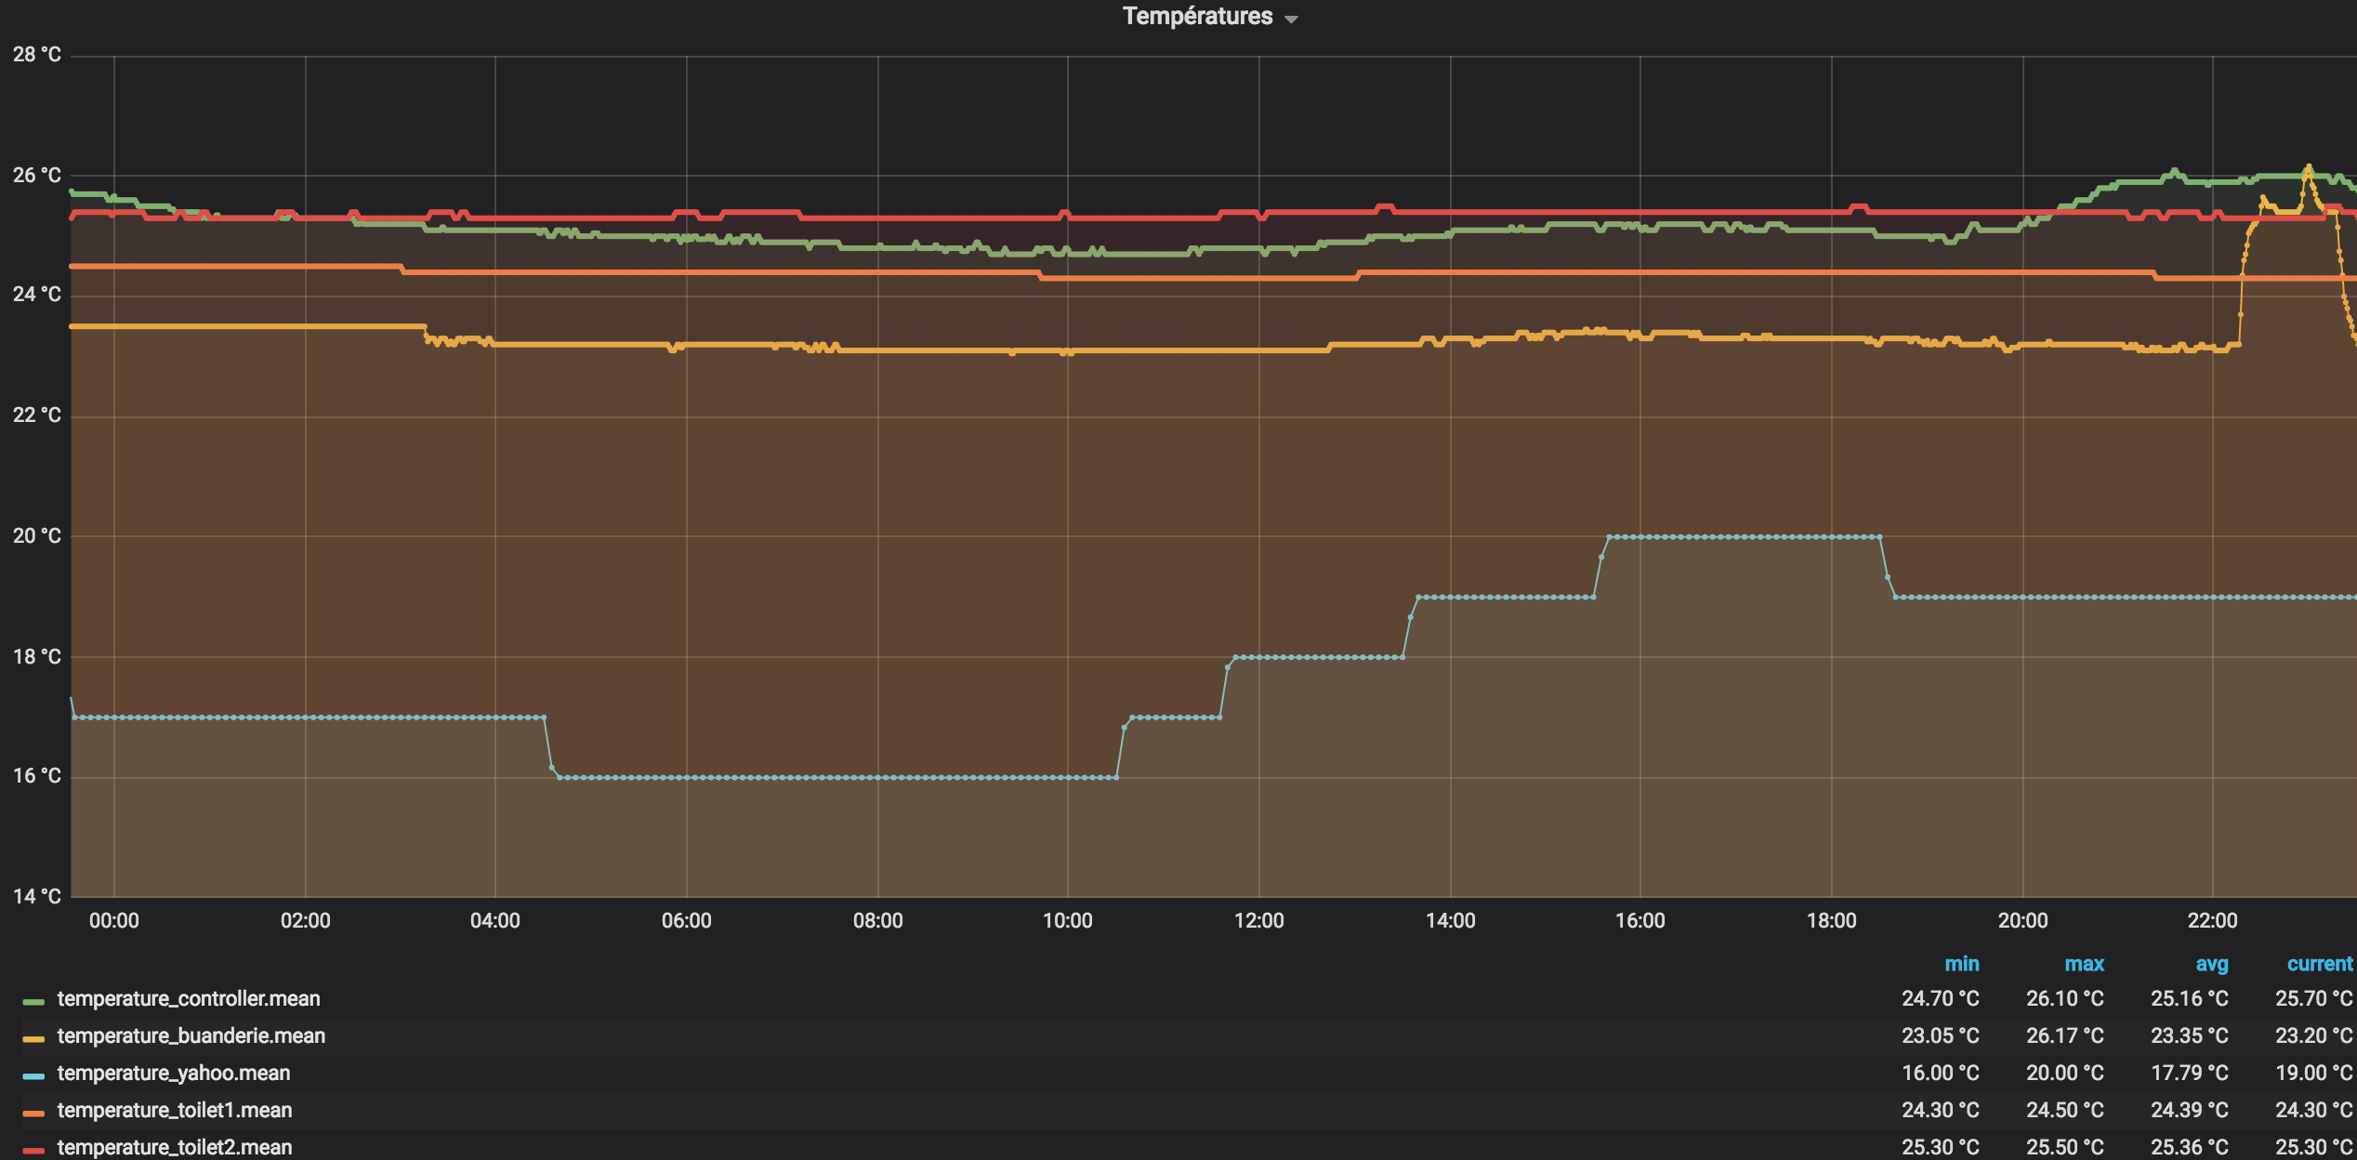Viewport: 2357px width, 1160px height.
Task: Click the 18:00 time axis label
Action: (1831, 921)
